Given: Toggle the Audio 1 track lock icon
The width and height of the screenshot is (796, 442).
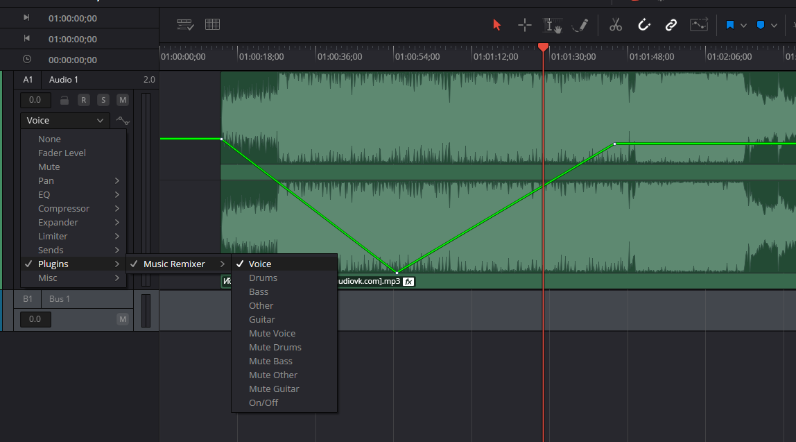Looking at the screenshot, I should pos(64,100).
